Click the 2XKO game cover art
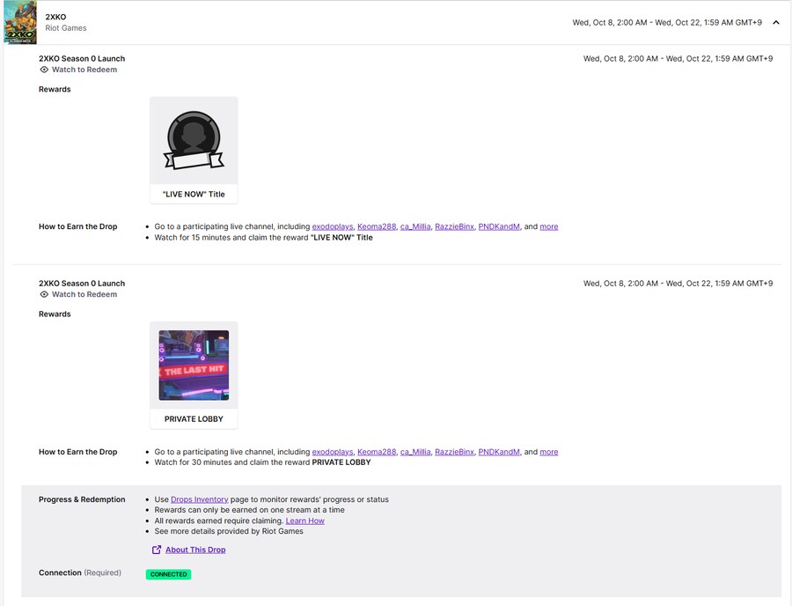This screenshot has height=606, width=792. (19, 22)
